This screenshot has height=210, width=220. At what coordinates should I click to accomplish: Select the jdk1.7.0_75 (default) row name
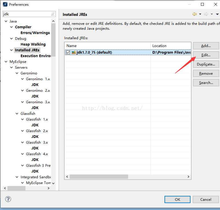pos(94,52)
